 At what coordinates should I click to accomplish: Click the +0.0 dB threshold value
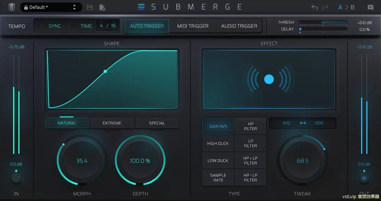coord(364,23)
